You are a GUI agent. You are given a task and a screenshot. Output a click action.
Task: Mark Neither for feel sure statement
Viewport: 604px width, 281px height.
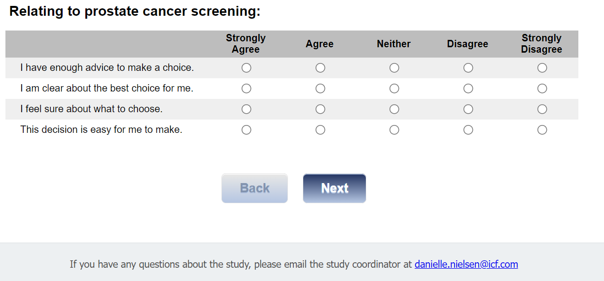coord(394,109)
